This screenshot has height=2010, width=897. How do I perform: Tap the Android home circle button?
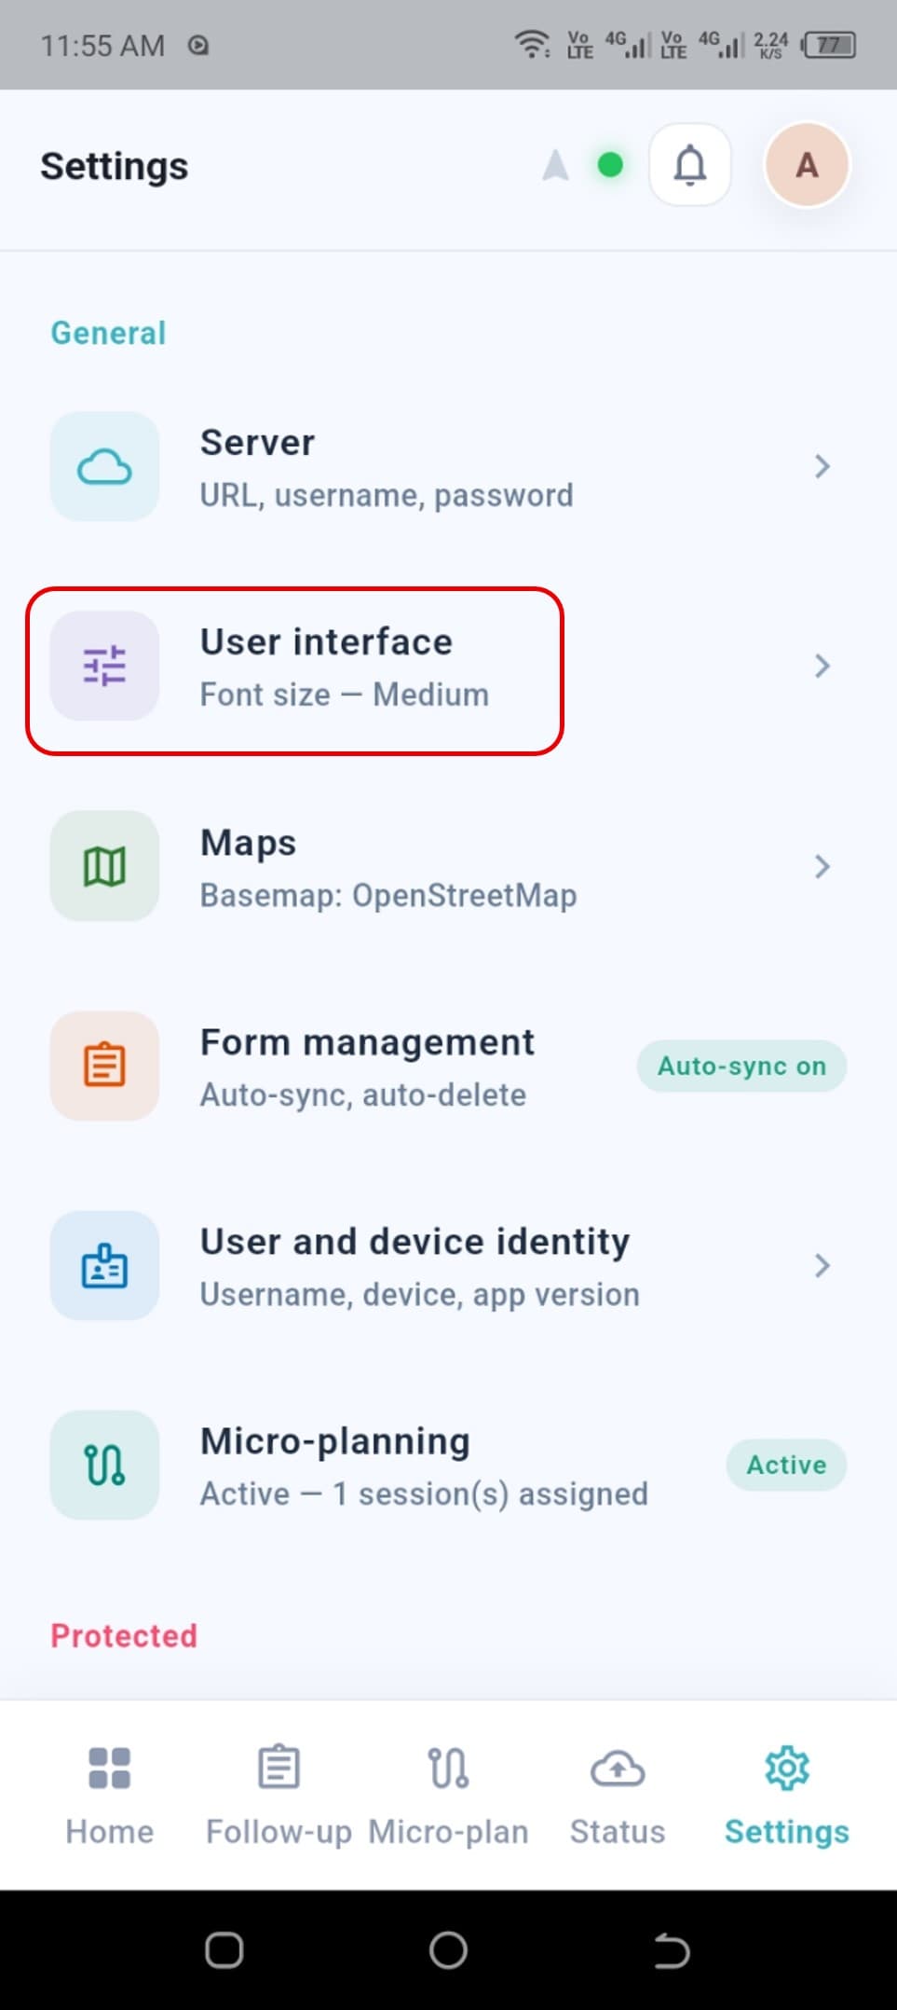(x=448, y=1949)
